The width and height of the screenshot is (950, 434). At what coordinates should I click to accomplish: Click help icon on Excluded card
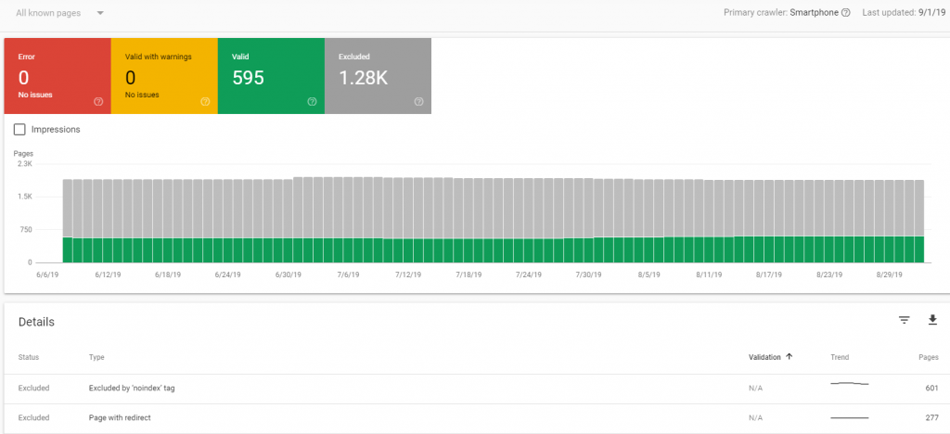(418, 102)
